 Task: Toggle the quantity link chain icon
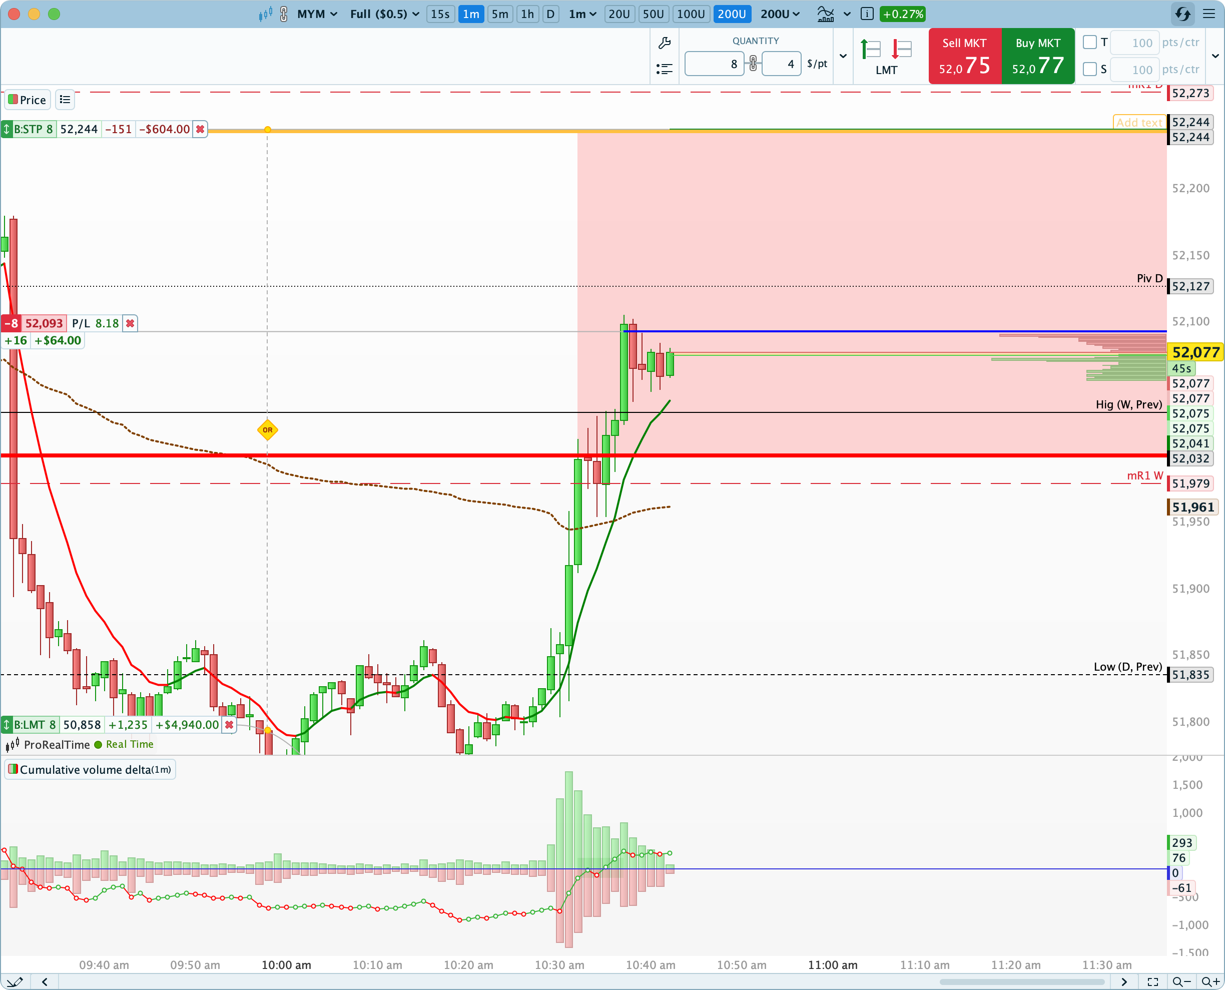(x=753, y=63)
